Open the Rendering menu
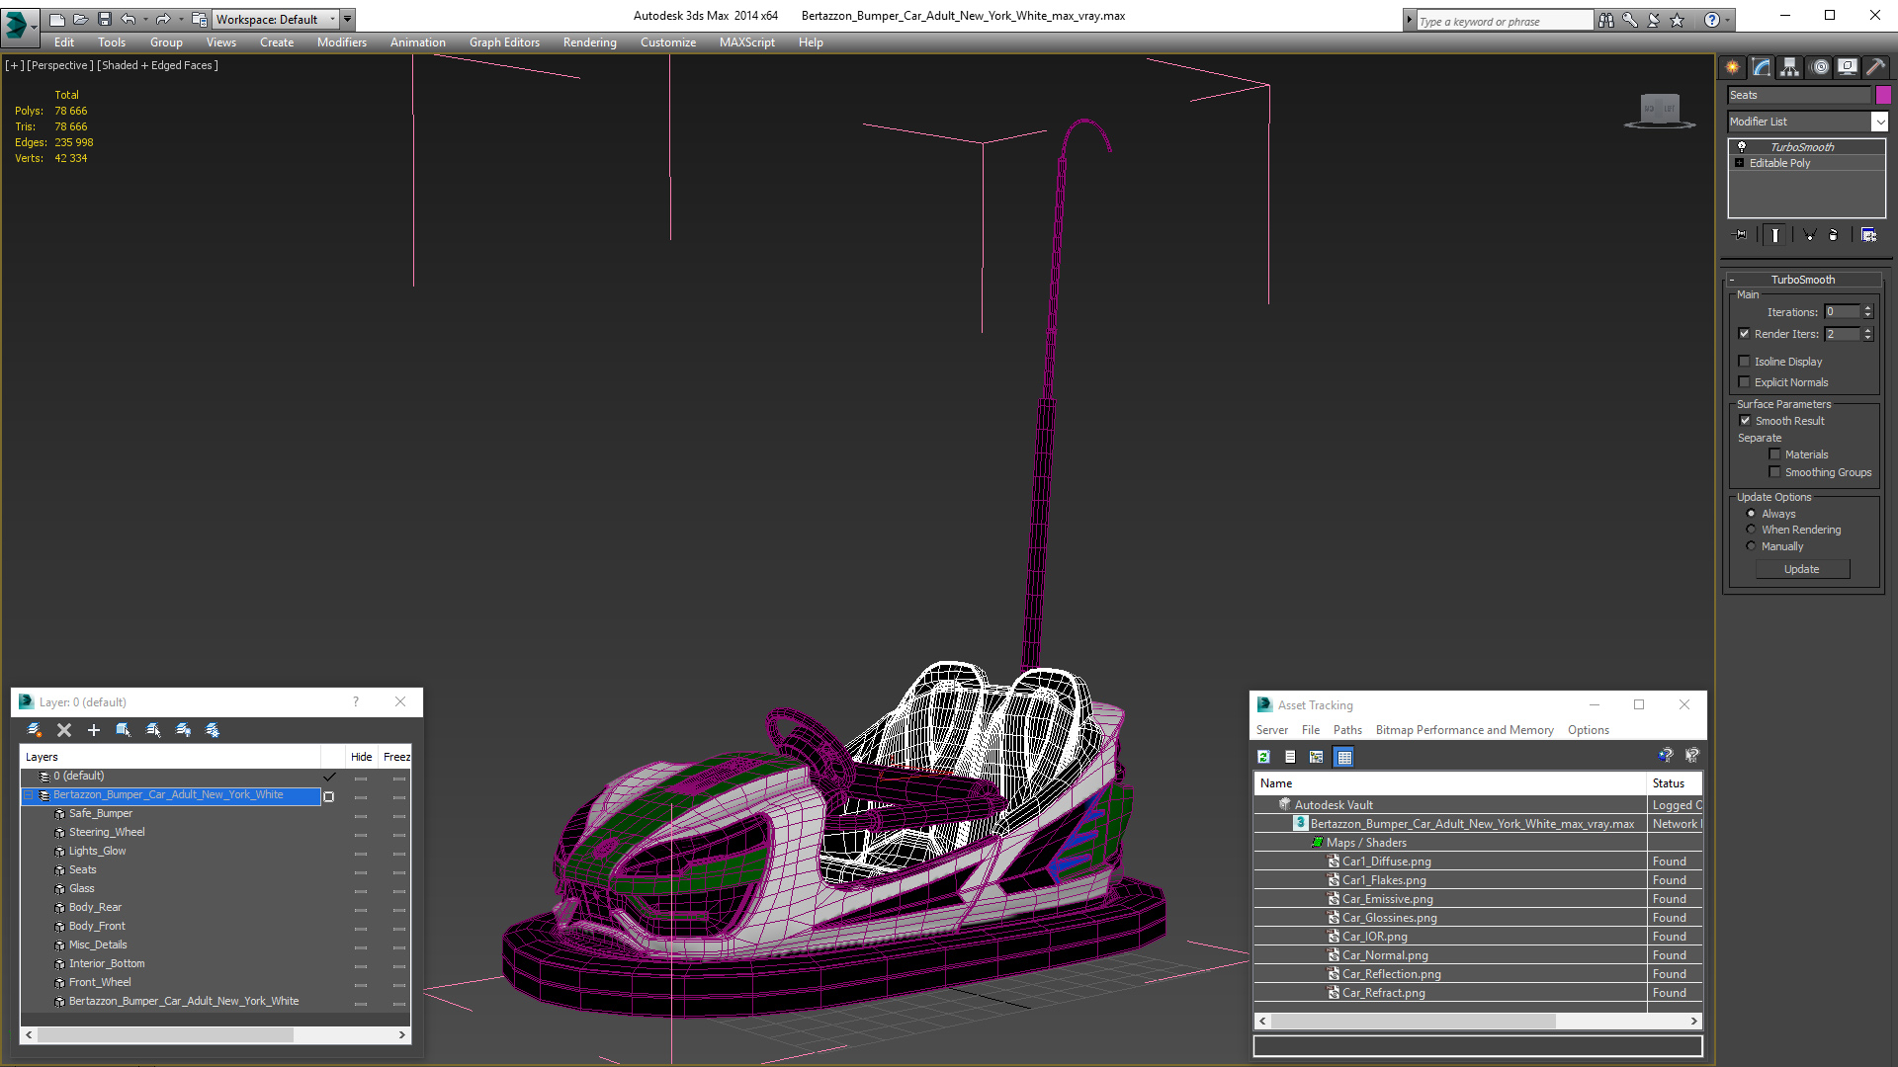 [x=589, y=42]
